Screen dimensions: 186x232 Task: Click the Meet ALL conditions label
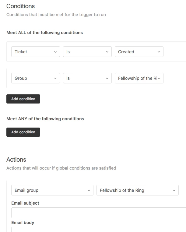pyautogui.click(x=44, y=33)
